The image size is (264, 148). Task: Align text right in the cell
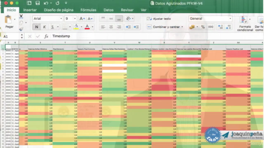click(x=119, y=27)
